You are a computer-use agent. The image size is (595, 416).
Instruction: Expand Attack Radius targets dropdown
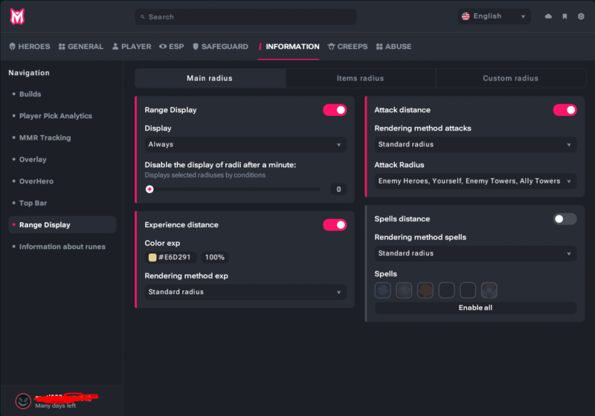[x=475, y=181]
